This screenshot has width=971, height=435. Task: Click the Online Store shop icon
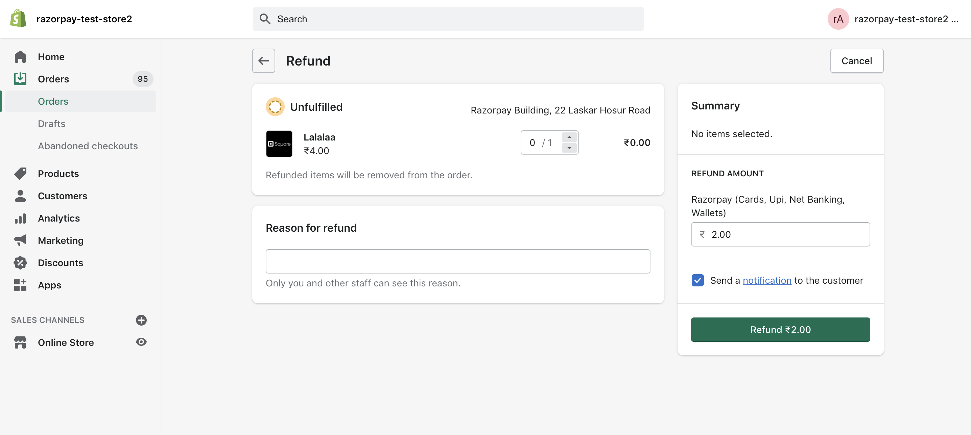tap(20, 342)
